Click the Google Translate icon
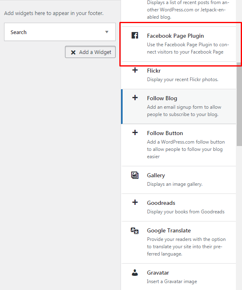242x290 pixels. tap(135, 231)
